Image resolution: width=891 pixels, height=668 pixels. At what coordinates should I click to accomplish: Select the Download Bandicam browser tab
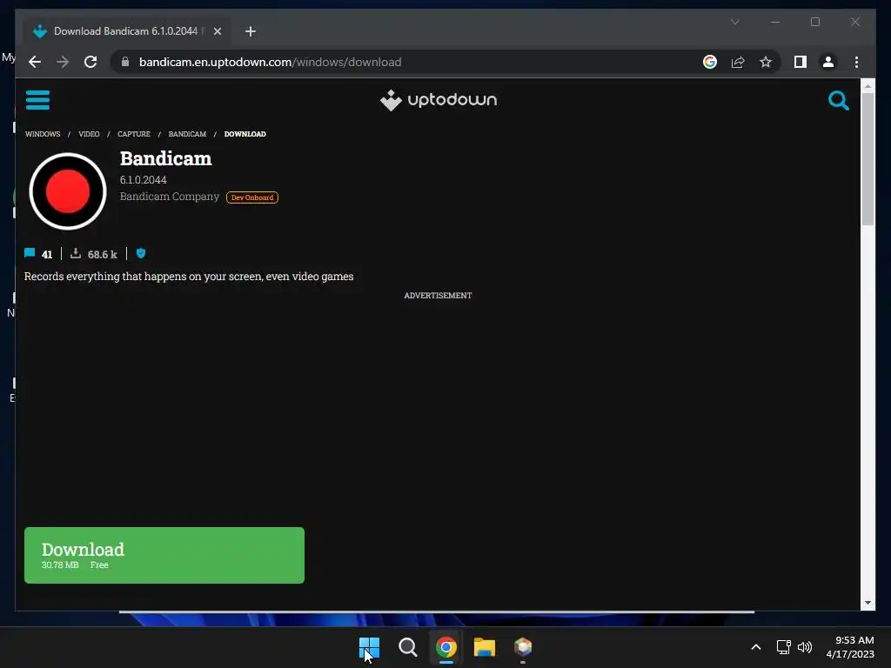pyautogui.click(x=126, y=31)
